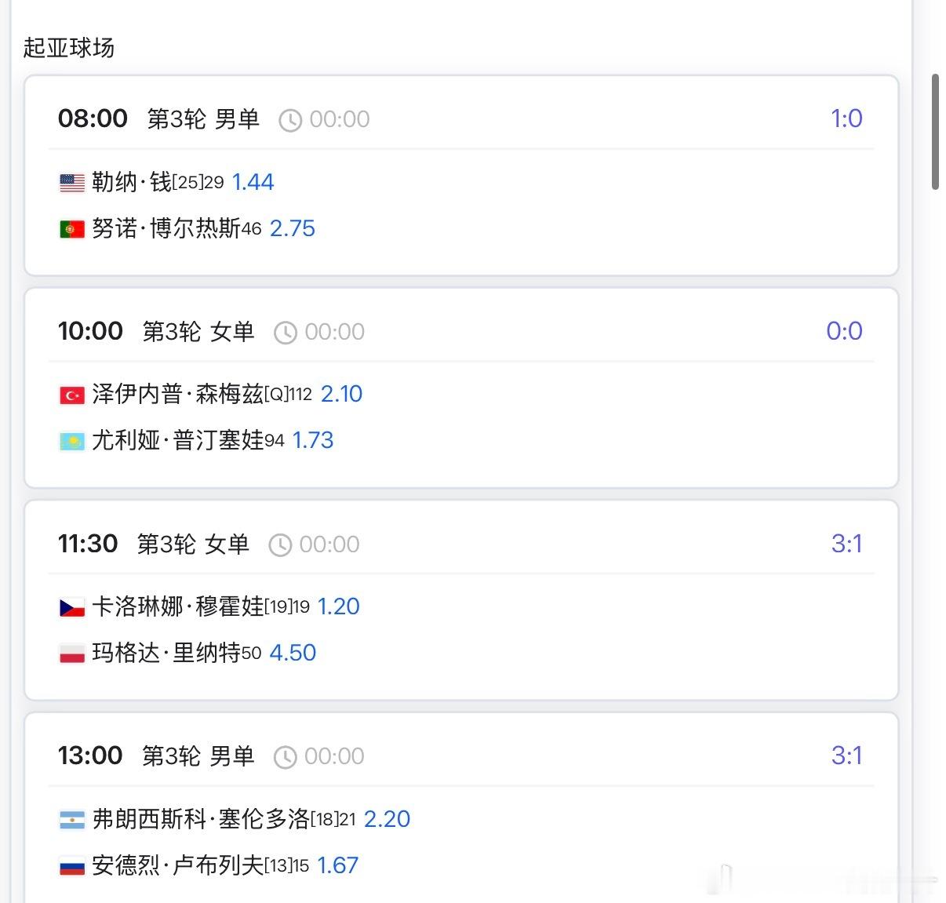Open player 卡洛琳娜·穆霍娃
This screenshot has height=903, width=946.
(x=178, y=606)
